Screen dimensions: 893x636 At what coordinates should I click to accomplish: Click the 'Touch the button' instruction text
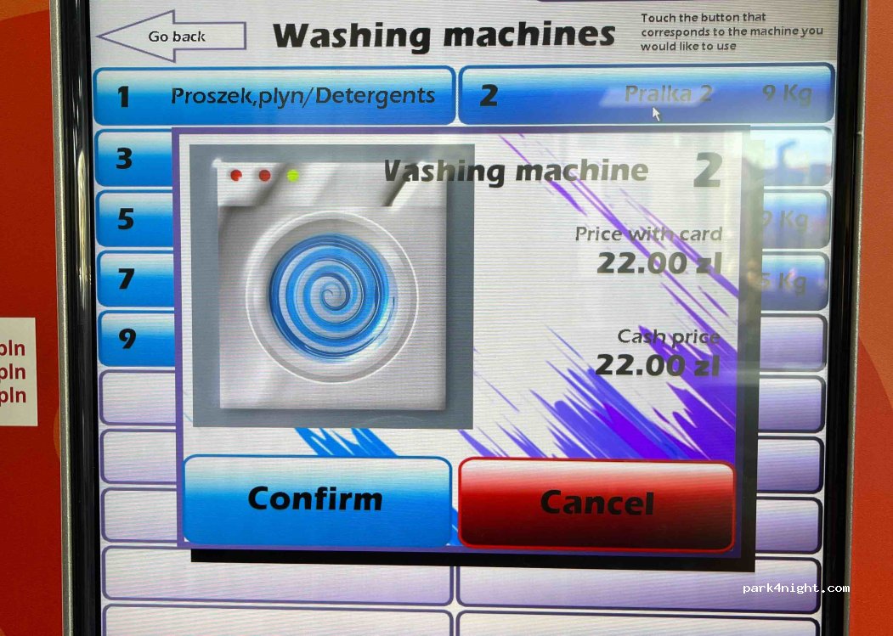point(731,31)
